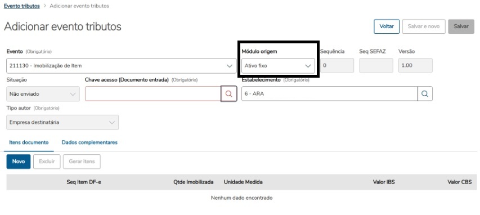Click the Versão field showing 1.00
480x215 pixels.
click(x=415, y=65)
